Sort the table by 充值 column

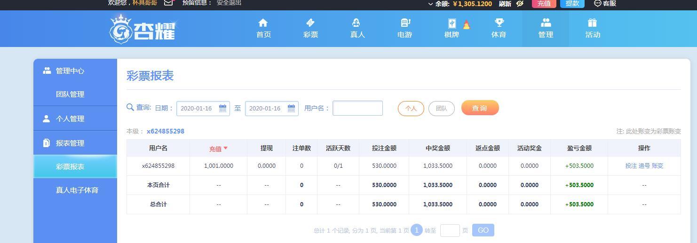click(x=218, y=149)
